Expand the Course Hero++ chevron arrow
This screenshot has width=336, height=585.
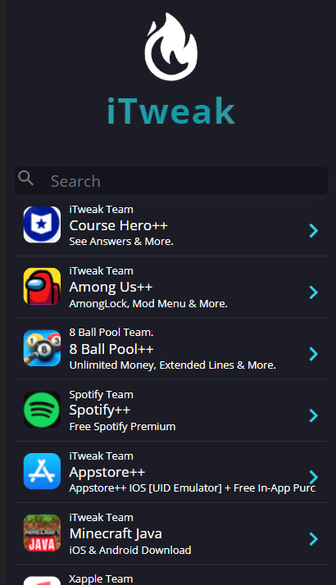point(314,230)
